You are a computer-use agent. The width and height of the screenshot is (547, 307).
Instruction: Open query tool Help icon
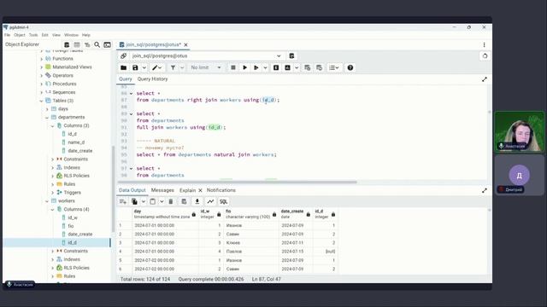tap(350, 67)
